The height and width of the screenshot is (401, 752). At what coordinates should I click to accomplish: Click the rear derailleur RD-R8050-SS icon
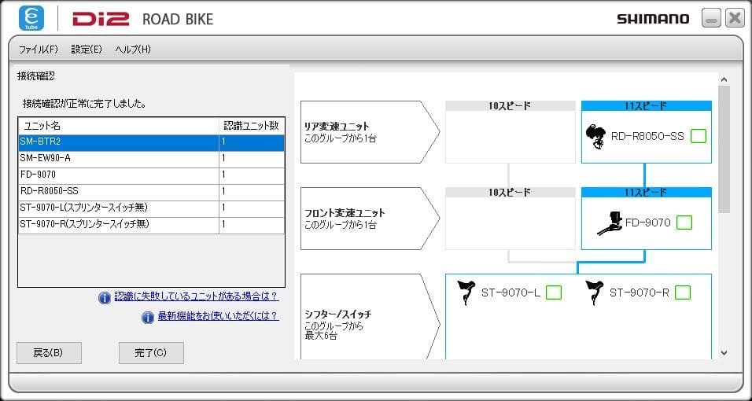tap(595, 137)
